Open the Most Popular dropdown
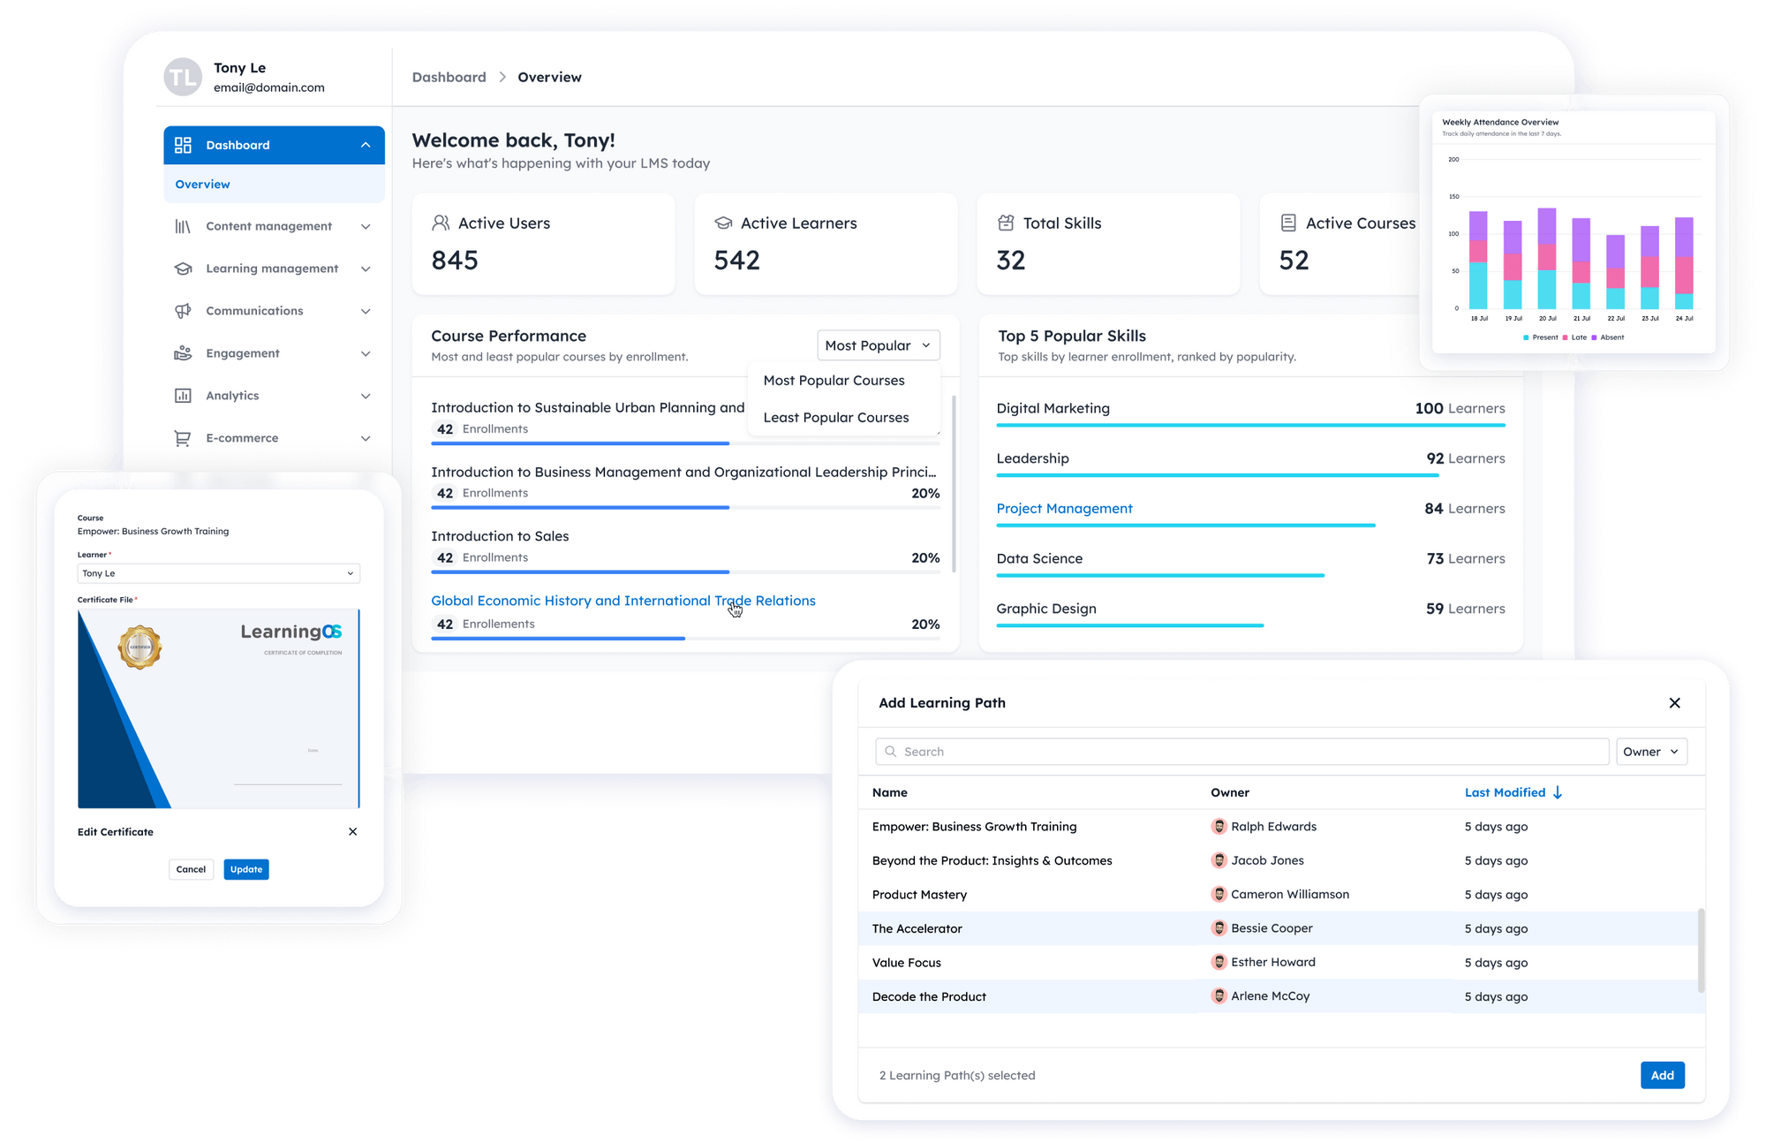The image size is (1766, 1143). (x=878, y=345)
